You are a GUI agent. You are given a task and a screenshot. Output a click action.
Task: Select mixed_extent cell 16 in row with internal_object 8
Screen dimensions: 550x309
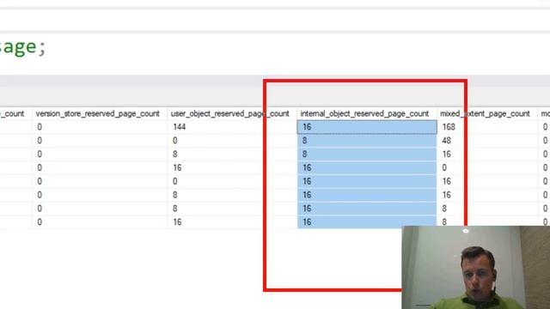(487, 154)
